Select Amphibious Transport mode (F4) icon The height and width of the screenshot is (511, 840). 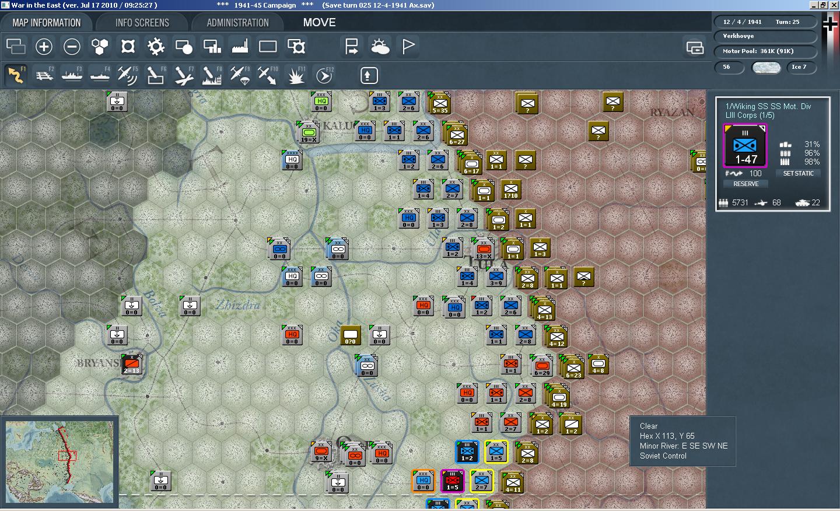(100, 75)
